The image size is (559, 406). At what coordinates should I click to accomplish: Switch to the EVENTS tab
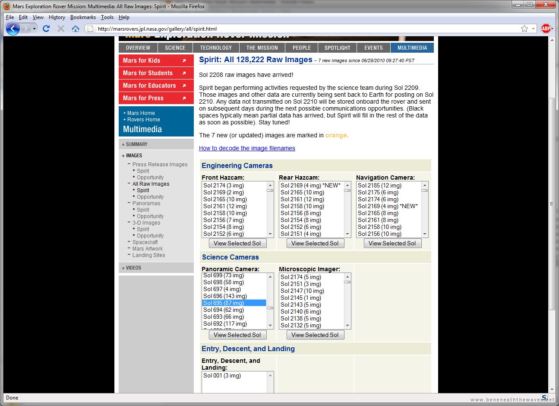click(x=373, y=48)
